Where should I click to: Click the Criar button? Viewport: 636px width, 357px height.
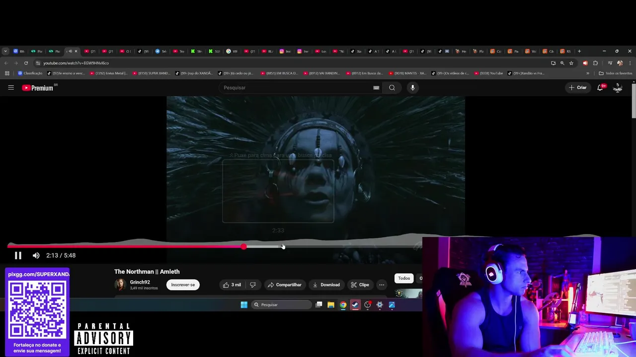tap(578, 88)
